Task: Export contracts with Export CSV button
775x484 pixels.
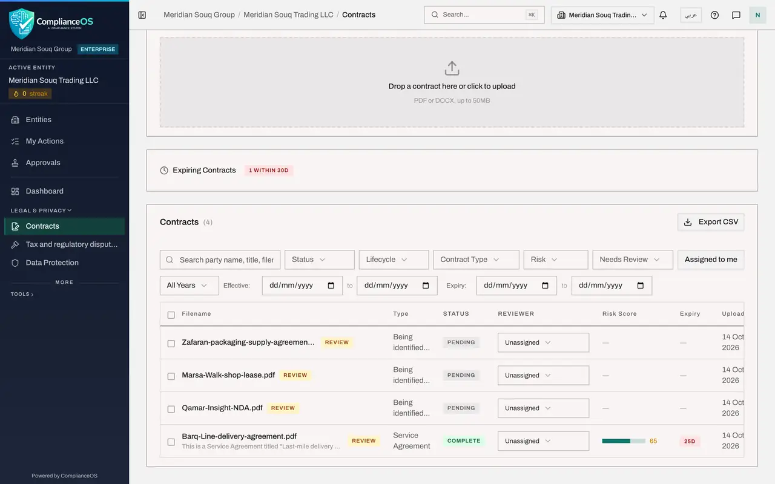Action: point(711,222)
